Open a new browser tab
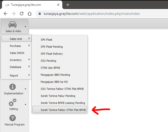168x132 pixels. 68,5
